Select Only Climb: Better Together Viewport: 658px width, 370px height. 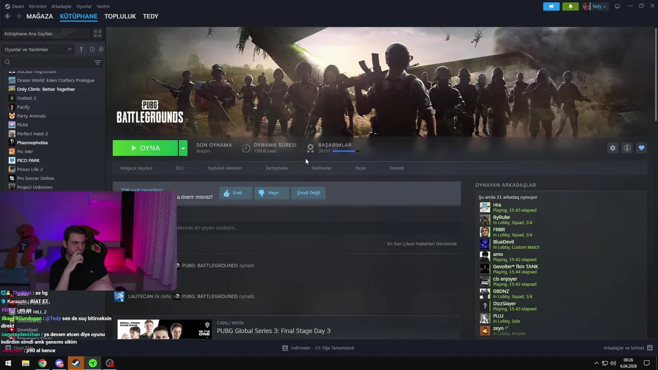pyautogui.click(x=46, y=89)
